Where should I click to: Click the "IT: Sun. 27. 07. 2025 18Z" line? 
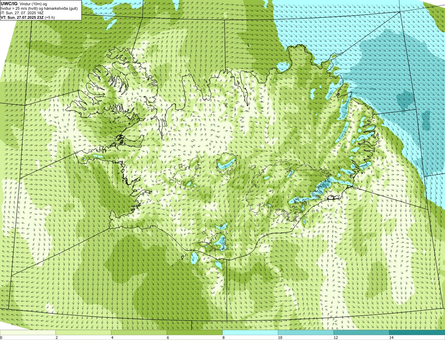[x=22, y=13]
